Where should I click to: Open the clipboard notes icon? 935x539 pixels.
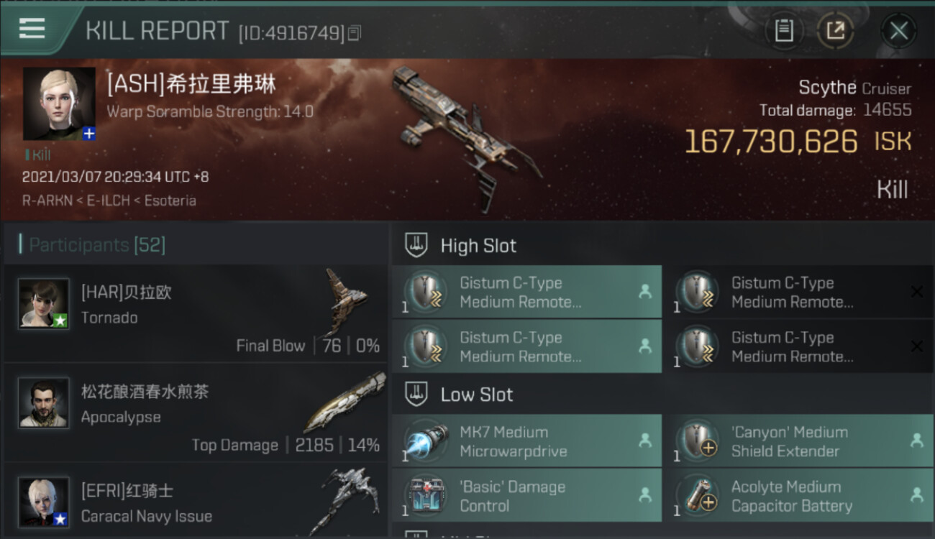[x=783, y=30]
